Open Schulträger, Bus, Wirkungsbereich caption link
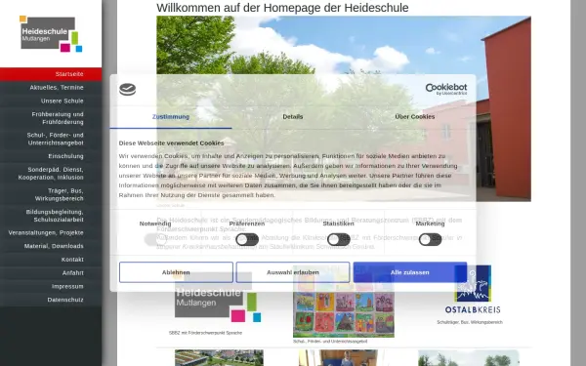 click(x=470, y=322)
